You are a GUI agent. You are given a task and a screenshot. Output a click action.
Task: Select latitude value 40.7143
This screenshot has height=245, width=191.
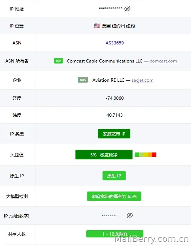pos(114,115)
